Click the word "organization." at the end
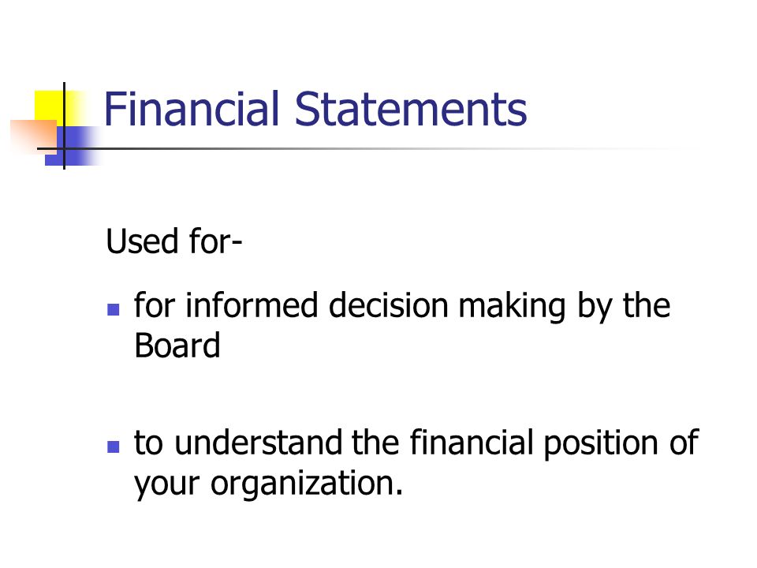This screenshot has width=757, height=568. coord(306,485)
